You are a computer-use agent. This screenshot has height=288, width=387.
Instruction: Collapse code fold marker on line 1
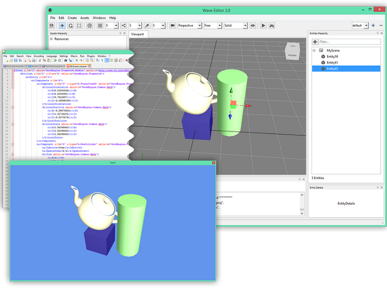pyautogui.click(x=13, y=70)
